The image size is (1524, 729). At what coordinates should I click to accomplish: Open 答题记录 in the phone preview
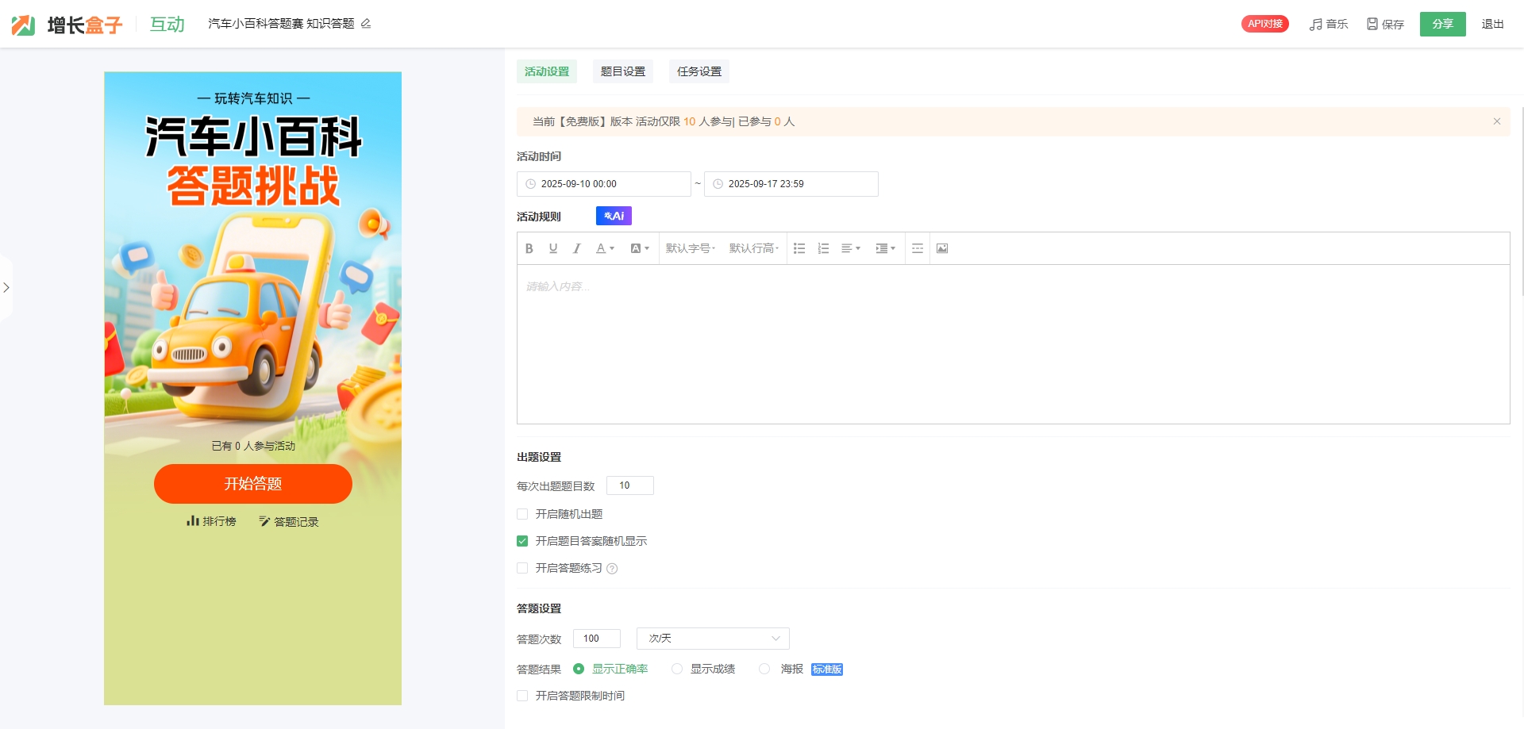pos(289,521)
